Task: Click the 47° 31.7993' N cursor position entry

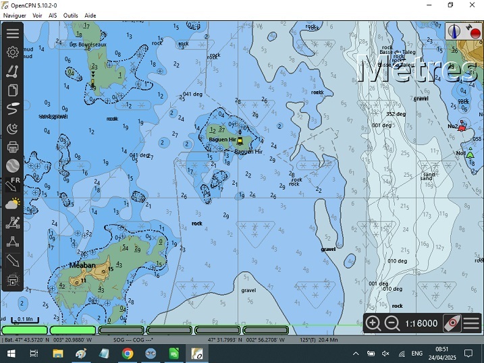Action: 246,340
